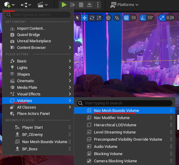Expand the Basic actors submenu

click(x=38, y=61)
